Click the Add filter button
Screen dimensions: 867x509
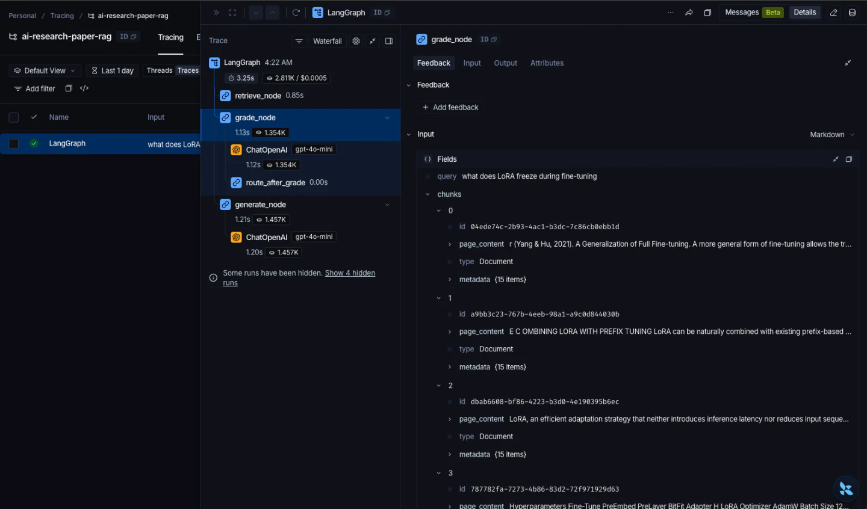tap(35, 89)
